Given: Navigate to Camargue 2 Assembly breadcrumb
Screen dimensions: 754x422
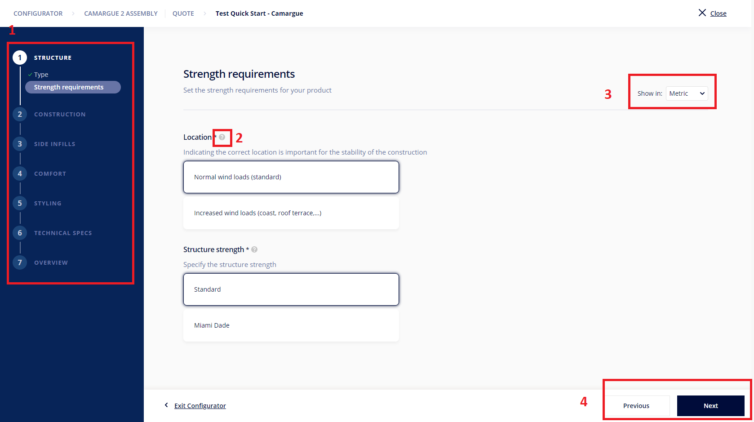Looking at the screenshot, I should pos(121,13).
